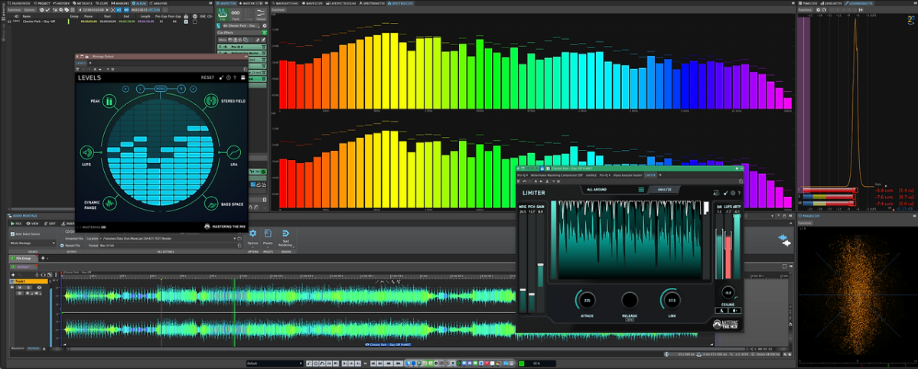
Task: Switch to the Rainbow waveform display tab
Action: pos(34,348)
